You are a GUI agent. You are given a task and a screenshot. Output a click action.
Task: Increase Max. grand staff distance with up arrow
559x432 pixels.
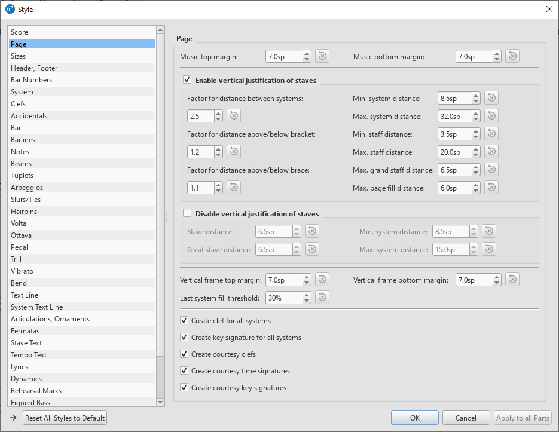tap(476, 167)
